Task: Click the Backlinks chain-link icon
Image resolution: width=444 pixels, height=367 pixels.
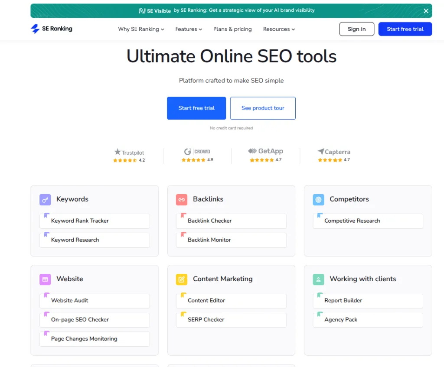Action: [x=182, y=199]
